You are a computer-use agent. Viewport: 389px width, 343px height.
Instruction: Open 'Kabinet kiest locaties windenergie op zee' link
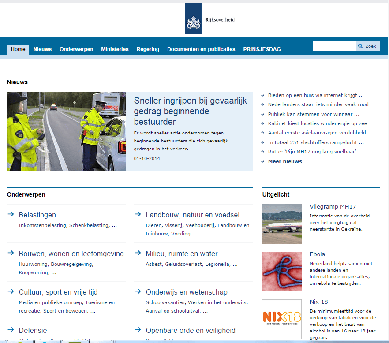tap(318, 123)
